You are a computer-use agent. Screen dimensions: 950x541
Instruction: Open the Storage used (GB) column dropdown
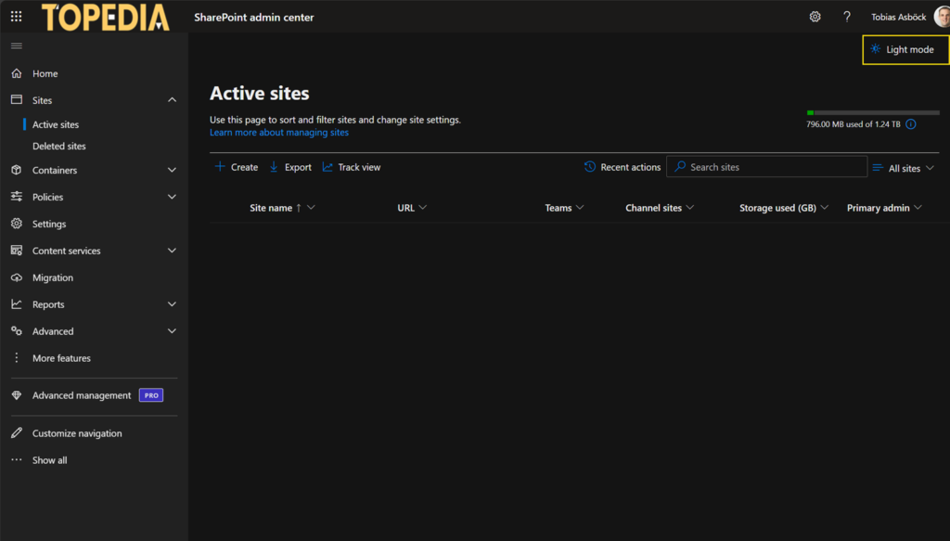(783, 207)
